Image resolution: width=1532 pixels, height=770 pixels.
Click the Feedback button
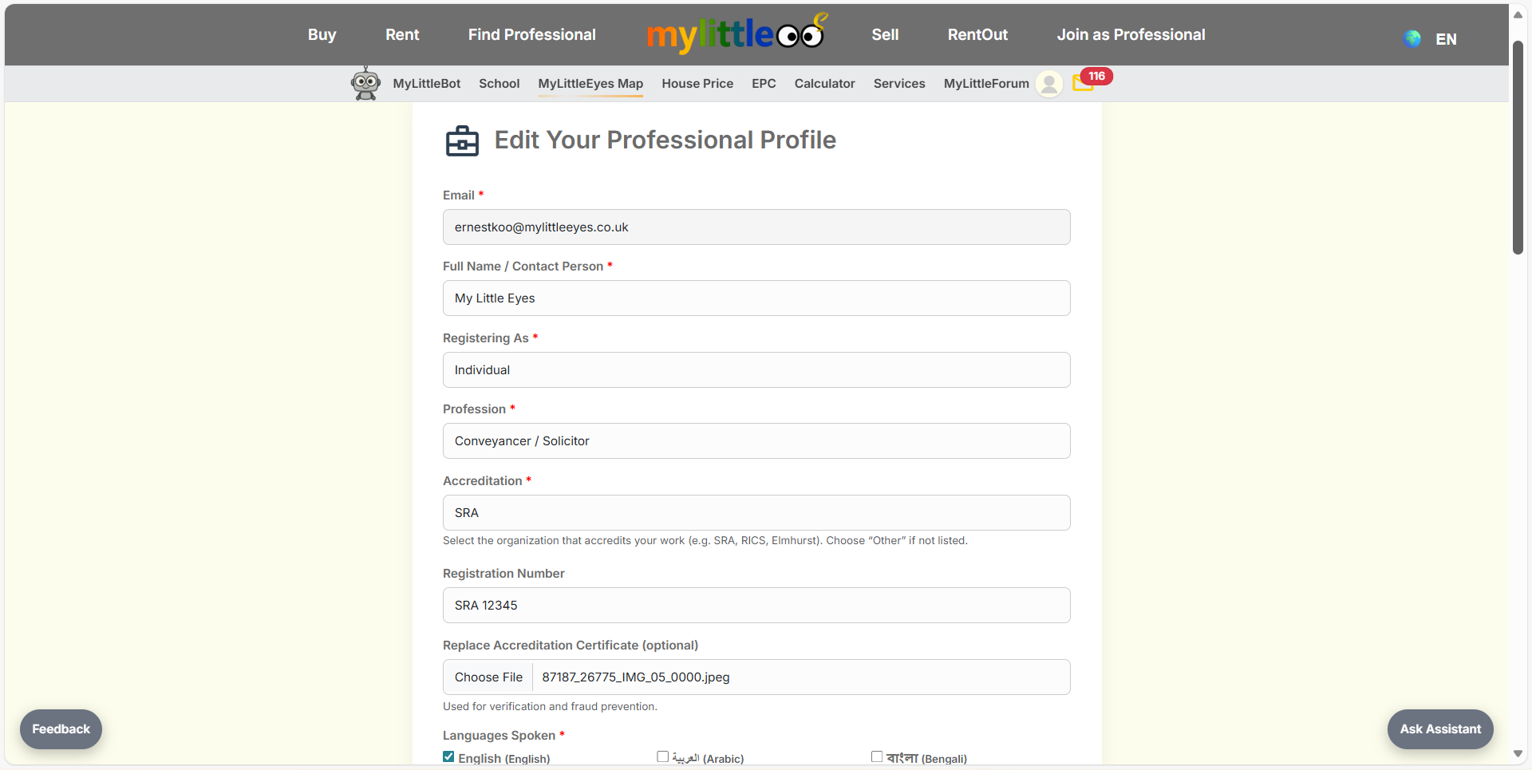pos(61,729)
